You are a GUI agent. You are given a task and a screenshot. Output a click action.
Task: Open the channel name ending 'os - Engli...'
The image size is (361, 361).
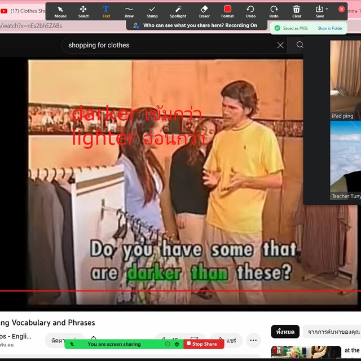(x=15, y=336)
